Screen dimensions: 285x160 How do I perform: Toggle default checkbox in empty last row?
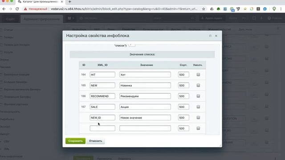198,128
